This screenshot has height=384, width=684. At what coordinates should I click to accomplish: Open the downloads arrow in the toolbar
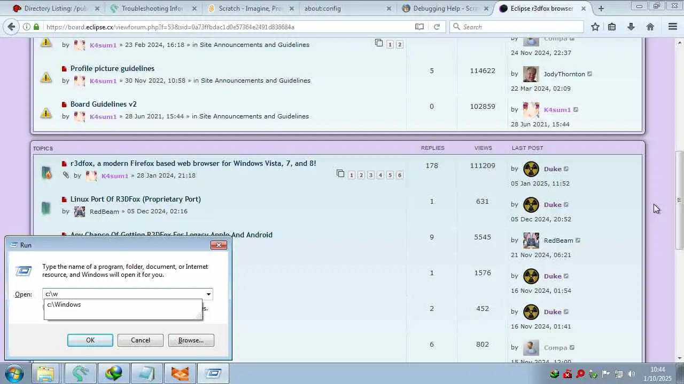(x=631, y=27)
